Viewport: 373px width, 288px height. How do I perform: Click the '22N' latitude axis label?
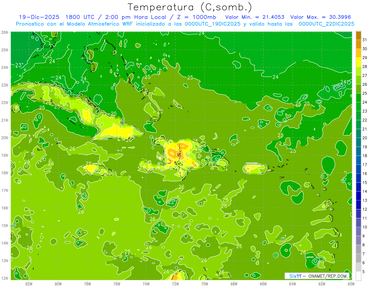coord(5,103)
